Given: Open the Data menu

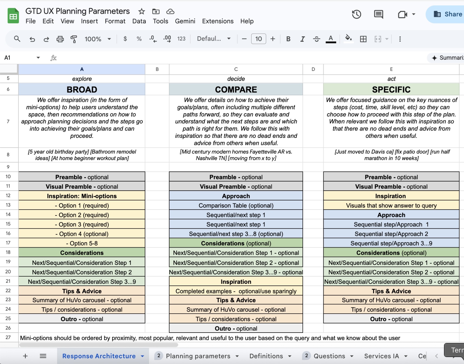Looking at the screenshot, I should coord(139,21).
